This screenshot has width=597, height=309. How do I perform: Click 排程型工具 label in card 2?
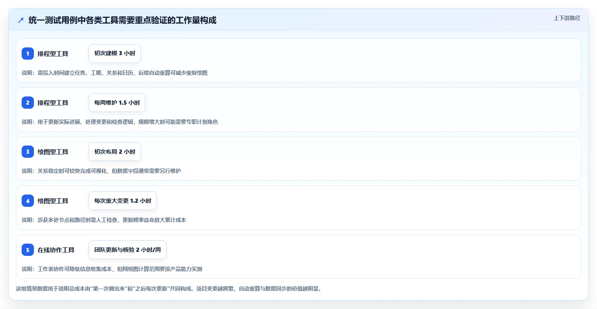click(53, 103)
